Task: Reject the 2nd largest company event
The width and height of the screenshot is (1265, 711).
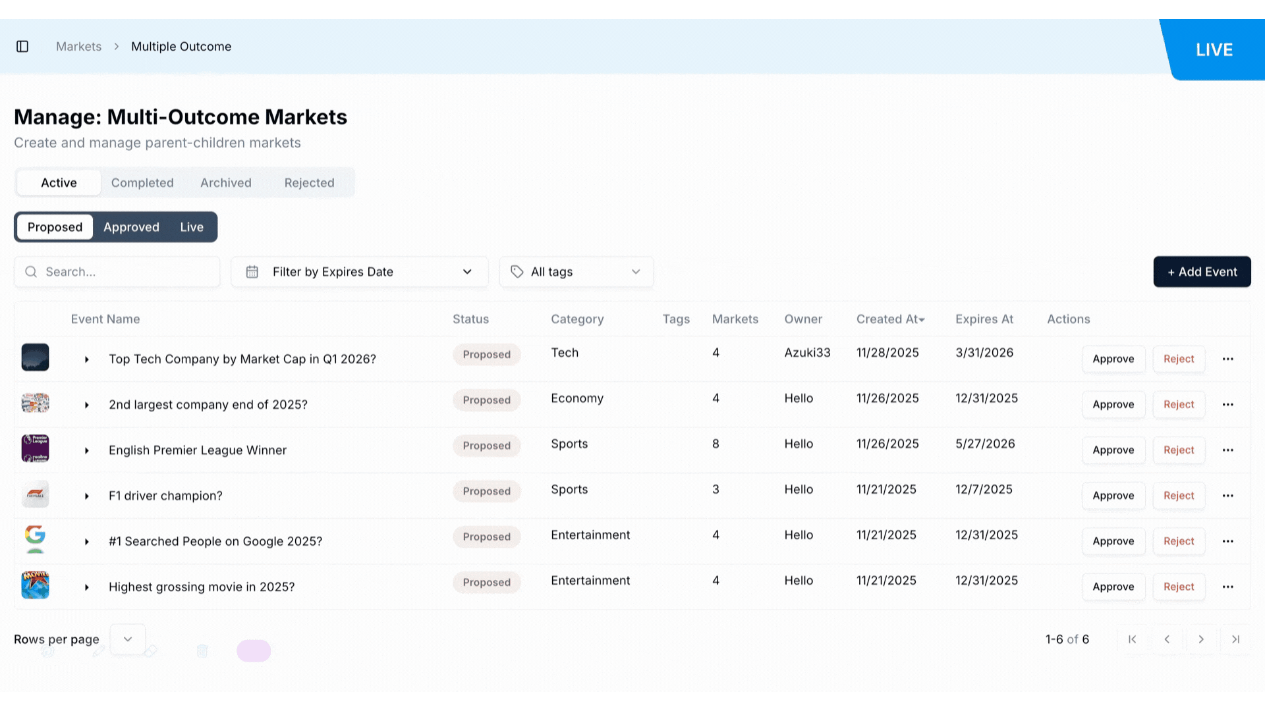Action: click(x=1178, y=404)
